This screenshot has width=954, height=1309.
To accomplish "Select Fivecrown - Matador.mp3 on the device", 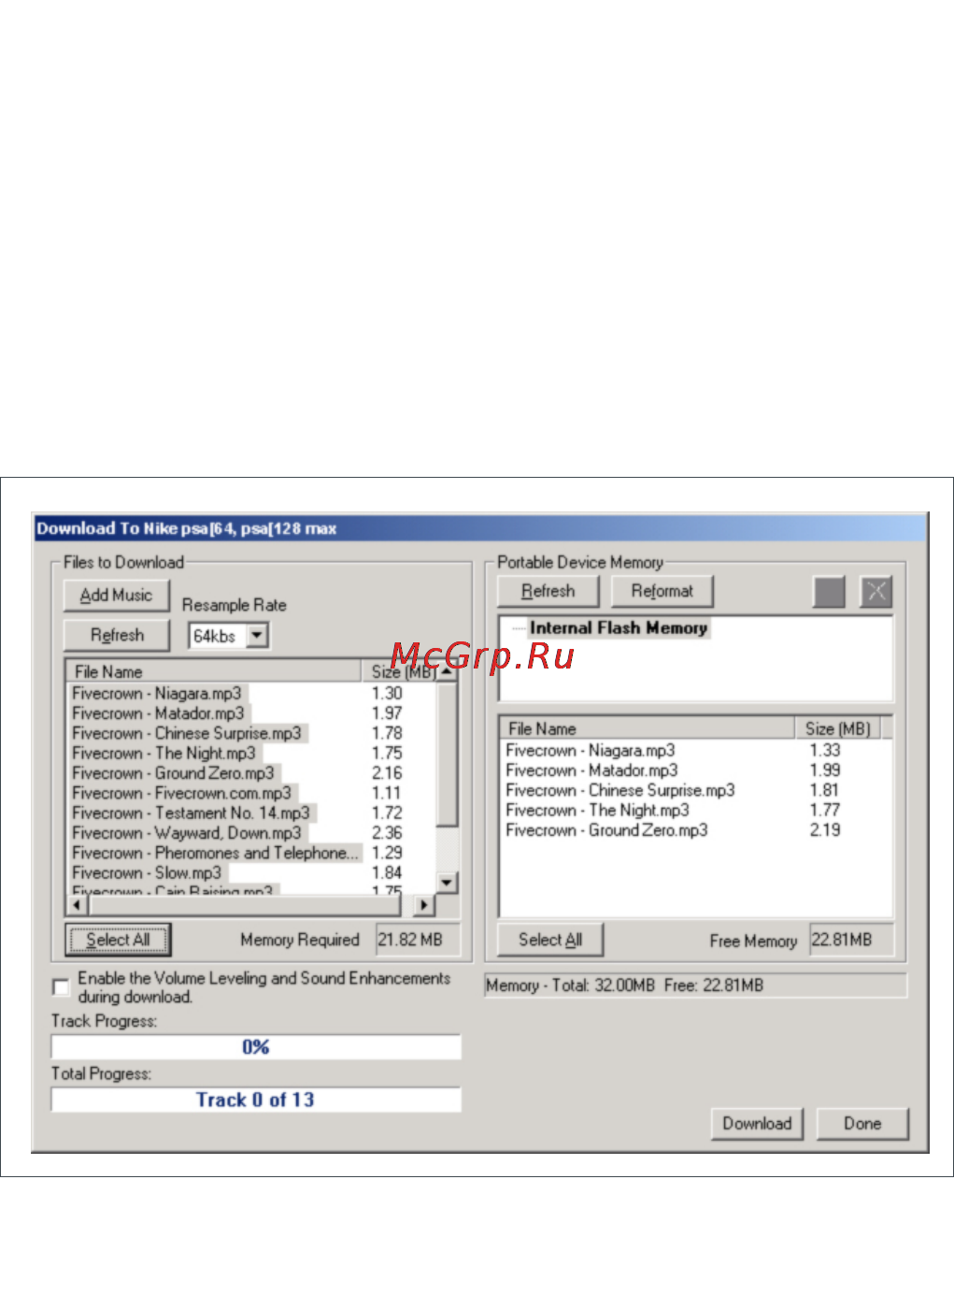I will pos(592,770).
